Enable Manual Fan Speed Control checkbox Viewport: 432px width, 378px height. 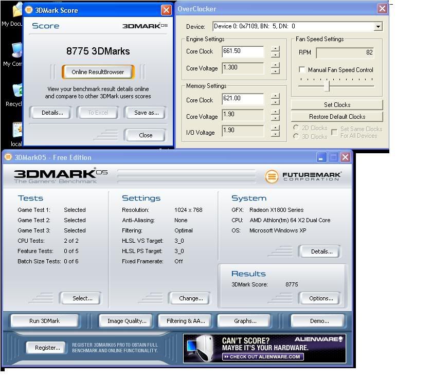(x=302, y=70)
